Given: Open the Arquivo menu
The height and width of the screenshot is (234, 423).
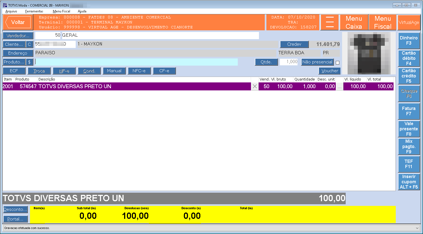Looking at the screenshot, I should point(11,11).
